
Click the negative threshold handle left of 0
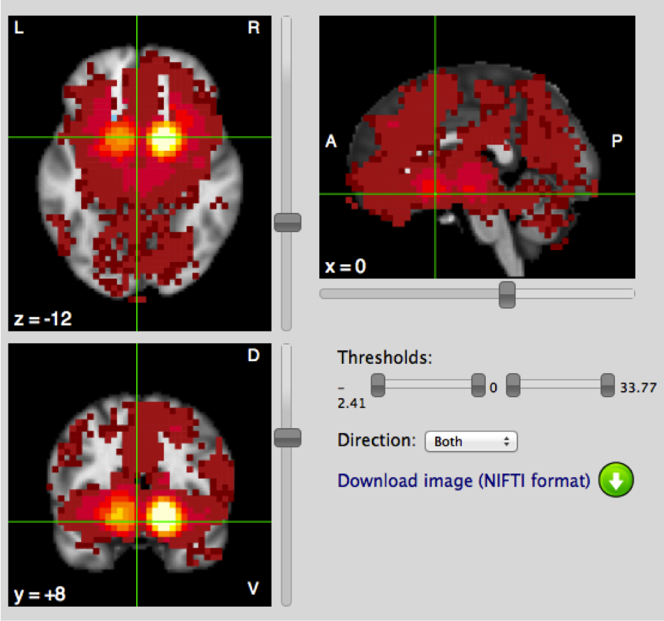478,385
